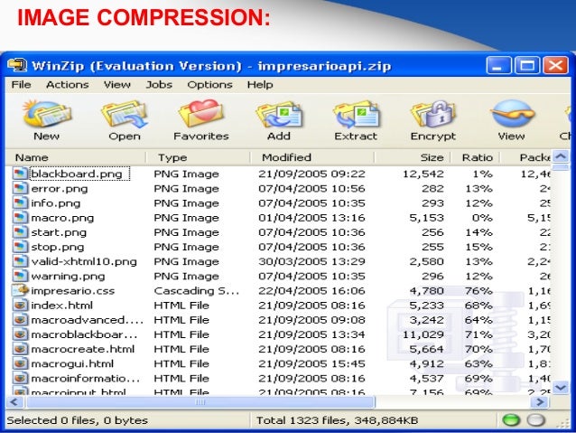Click 'Selected 0 files, 0 bytes' status text
The image size is (576, 433).
(77, 420)
